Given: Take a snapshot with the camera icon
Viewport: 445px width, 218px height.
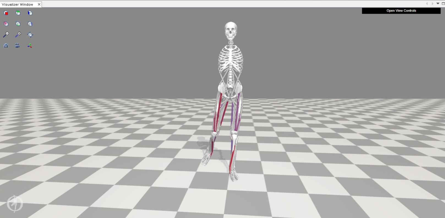Looking at the screenshot, I should [6, 46].
